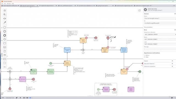Add an Extension properties entry with plus

tap(172, 66)
